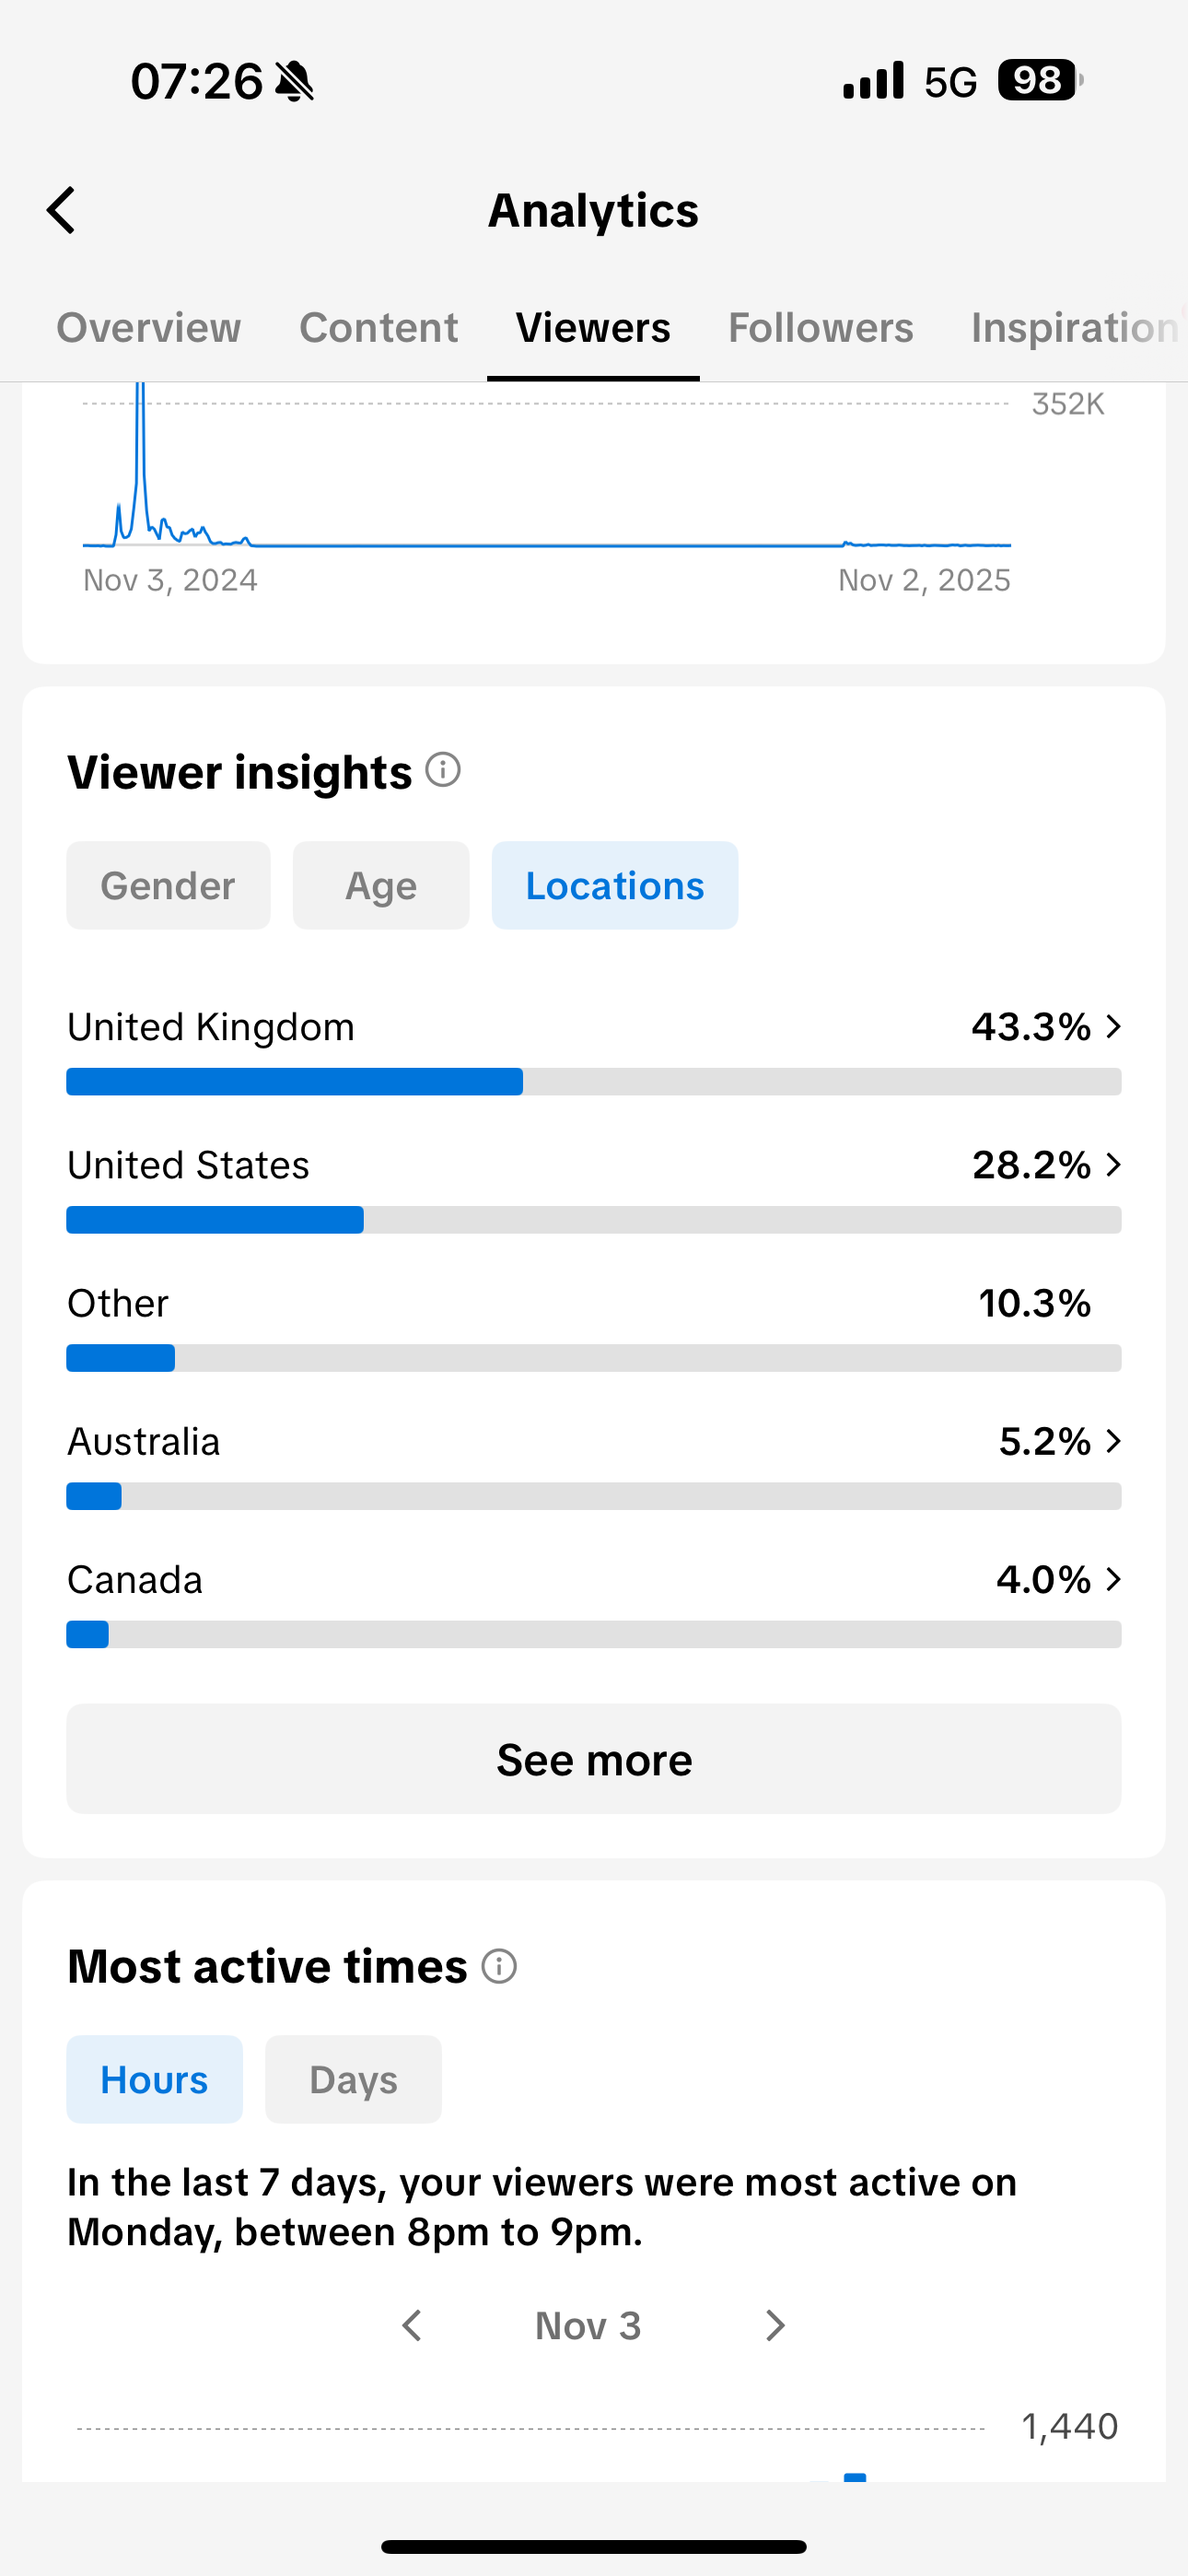Viewport: 1188px width, 2576px height.
Task: Expand United States location details
Action: [x=594, y=1187]
